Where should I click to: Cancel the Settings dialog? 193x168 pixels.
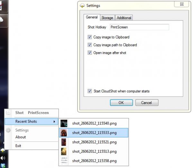147,103
